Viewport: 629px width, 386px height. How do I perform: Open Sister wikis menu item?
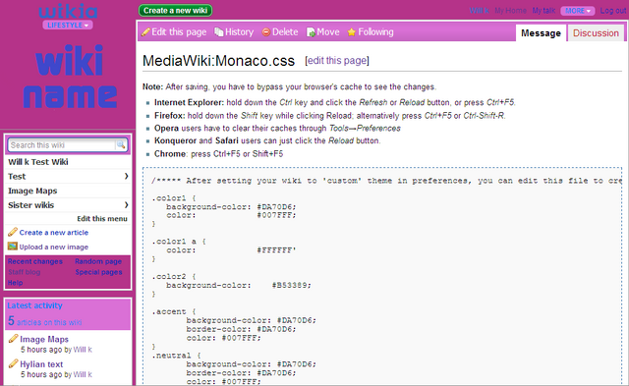point(30,205)
